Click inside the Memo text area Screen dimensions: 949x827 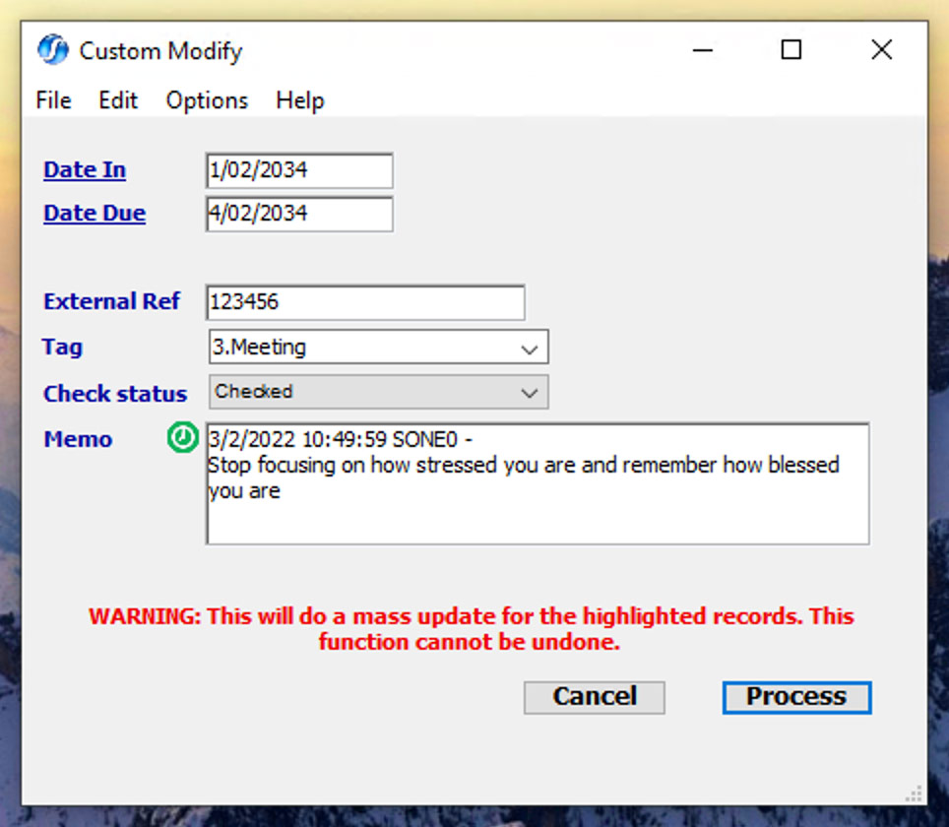point(538,483)
